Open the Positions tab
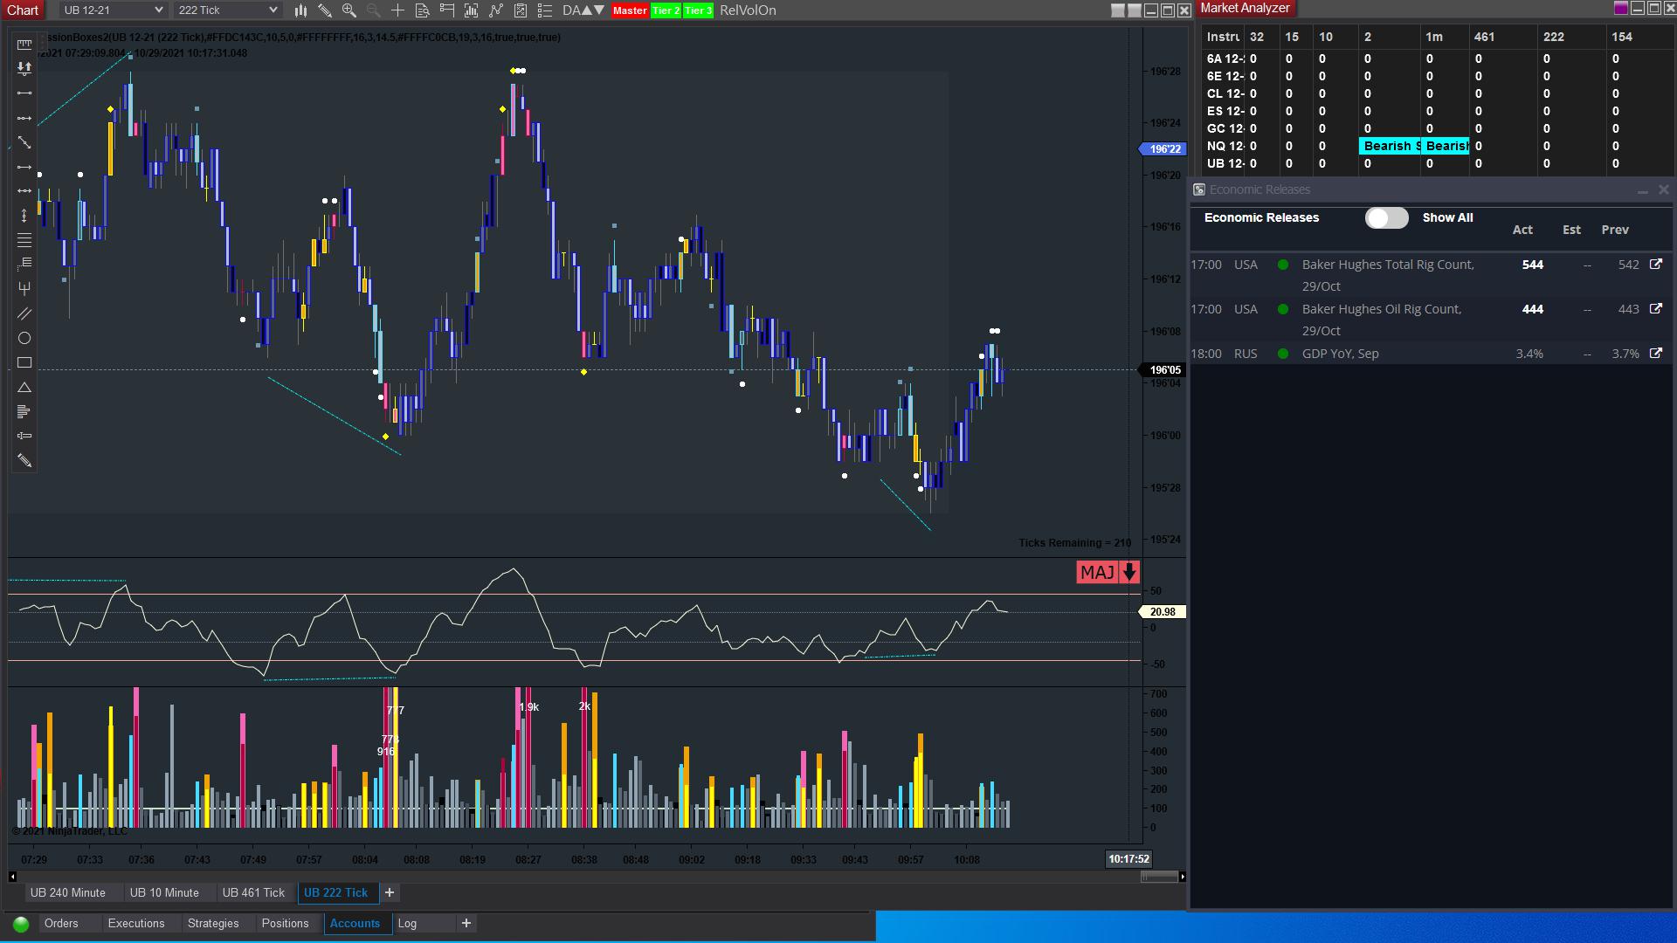The width and height of the screenshot is (1677, 943). click(x=285, y=923)
